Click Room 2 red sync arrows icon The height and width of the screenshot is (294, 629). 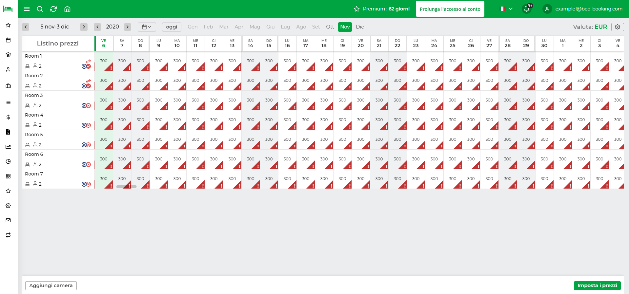89,81
